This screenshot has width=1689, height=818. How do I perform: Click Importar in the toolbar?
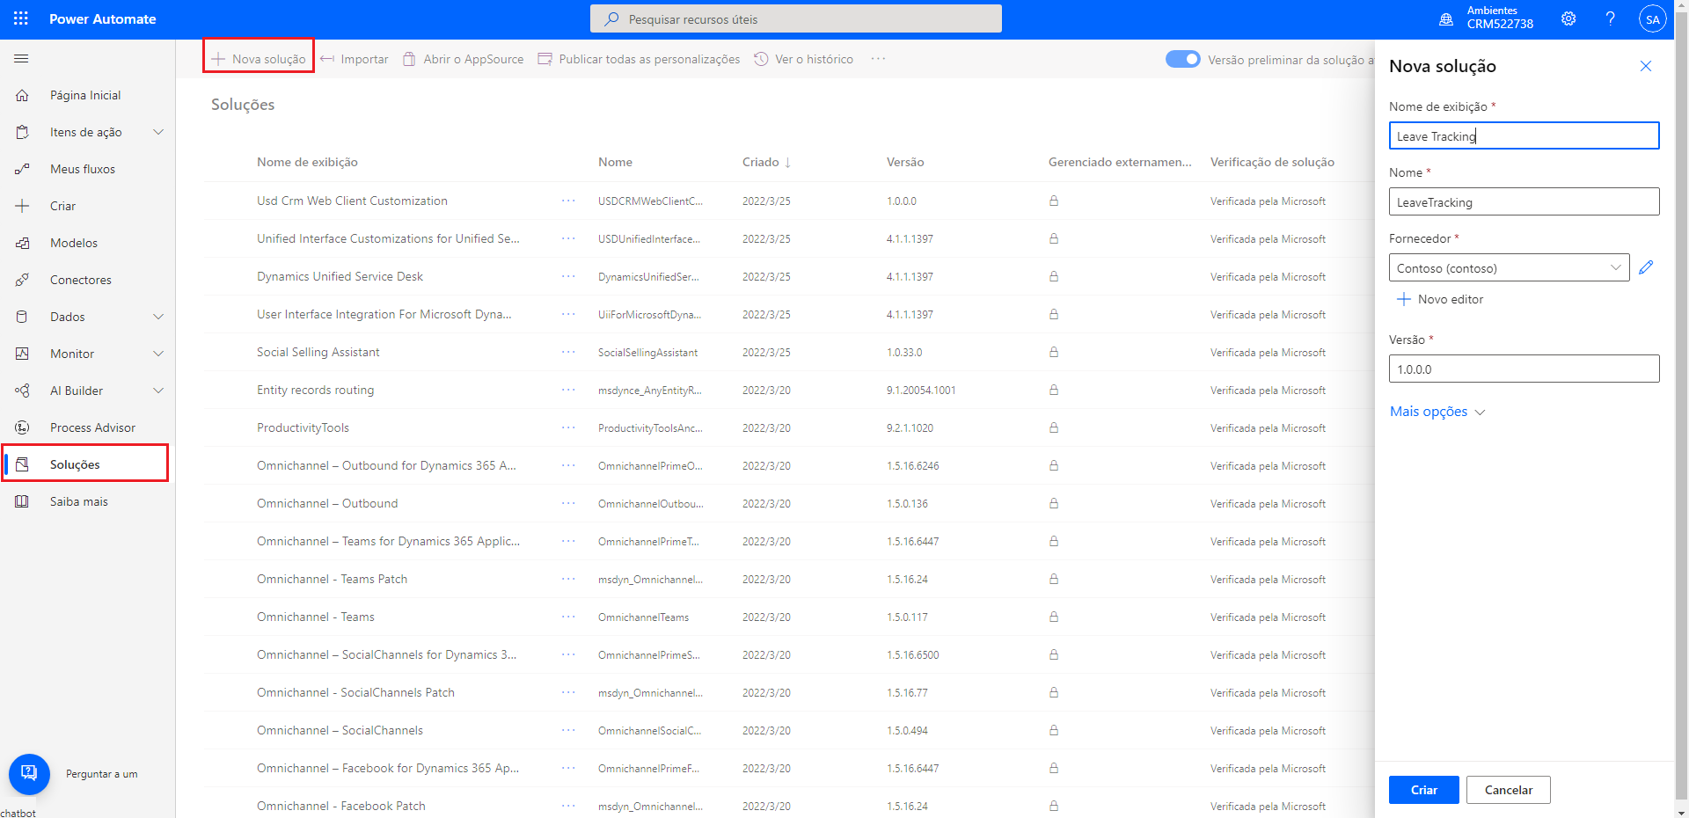355,59
